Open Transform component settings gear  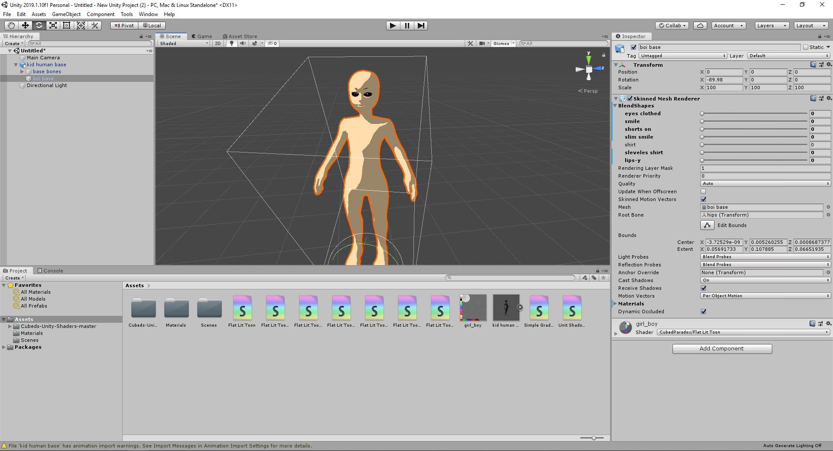point(829,65)
